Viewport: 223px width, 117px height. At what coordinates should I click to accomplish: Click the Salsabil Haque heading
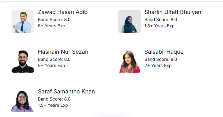click(x=164, y=52)
